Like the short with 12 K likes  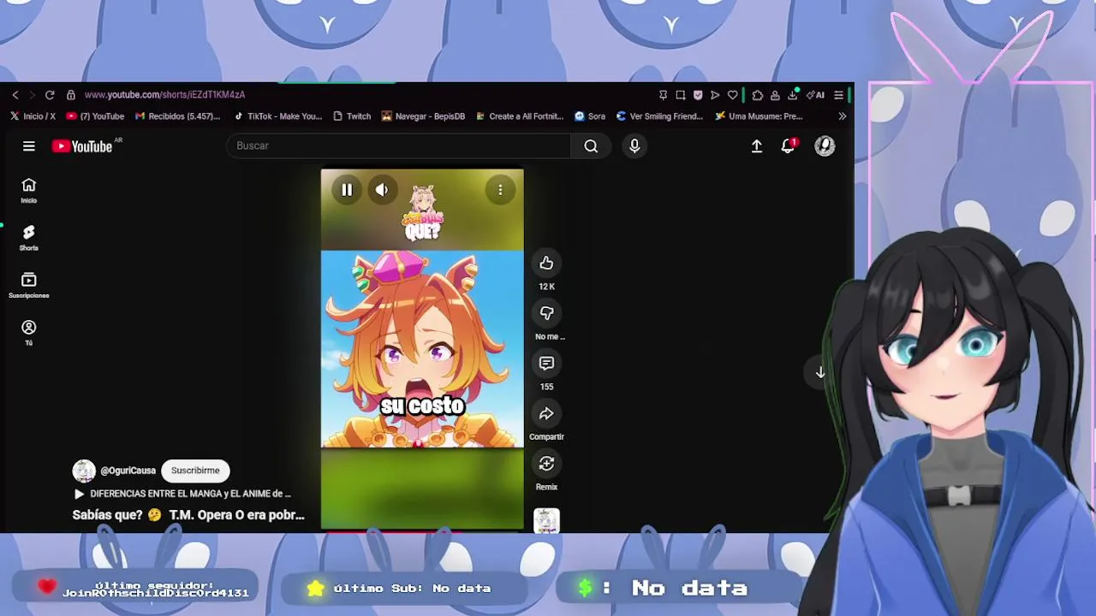pos(546,264)
